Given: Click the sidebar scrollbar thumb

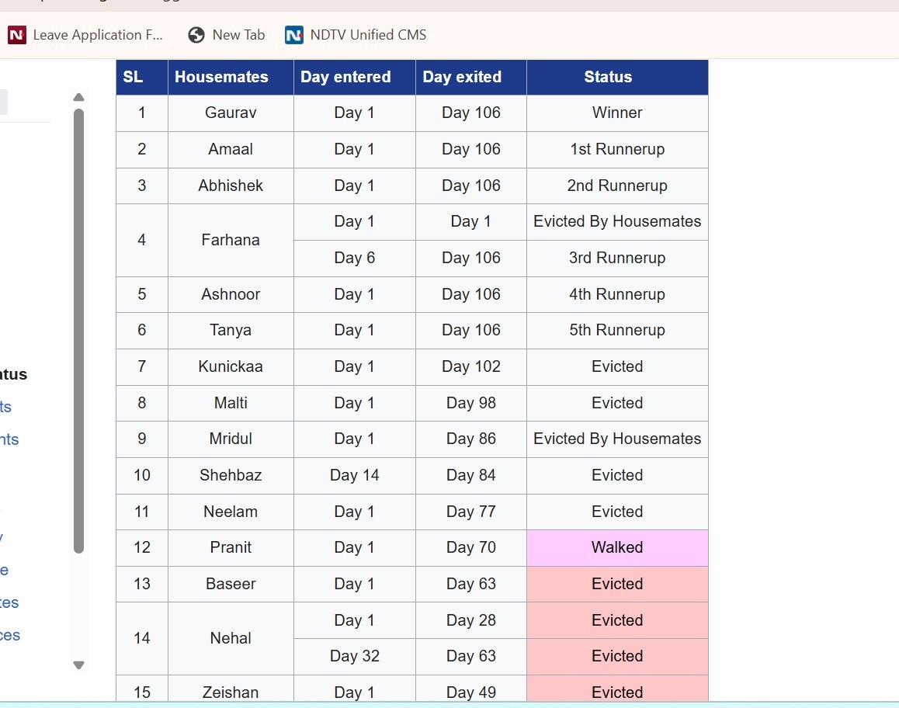Looking at the screenshot, I should point(78,330).
